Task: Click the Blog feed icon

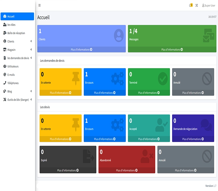Action: coord(5,91)
